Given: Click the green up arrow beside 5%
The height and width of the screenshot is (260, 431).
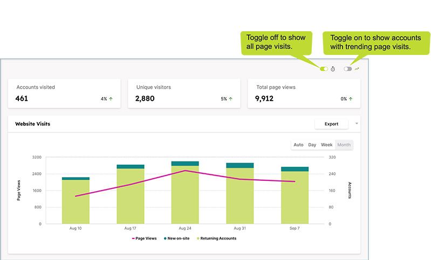Looking at the screenshot, I should pos(231,99).
